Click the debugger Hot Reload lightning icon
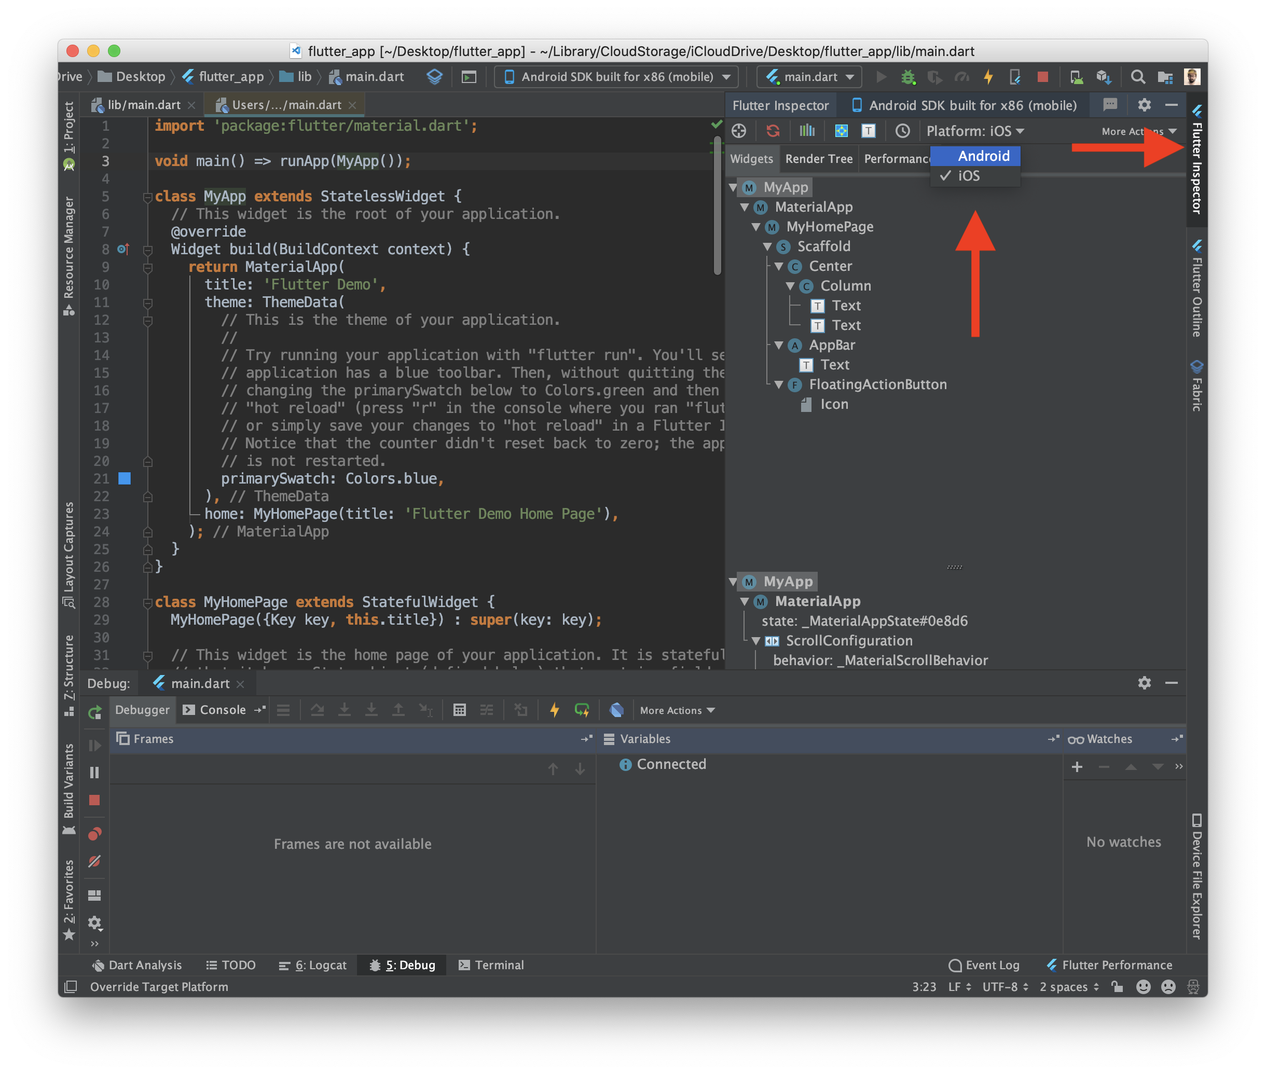The height and width of the screenshot is (1074, 1266). tap(554, 710)
